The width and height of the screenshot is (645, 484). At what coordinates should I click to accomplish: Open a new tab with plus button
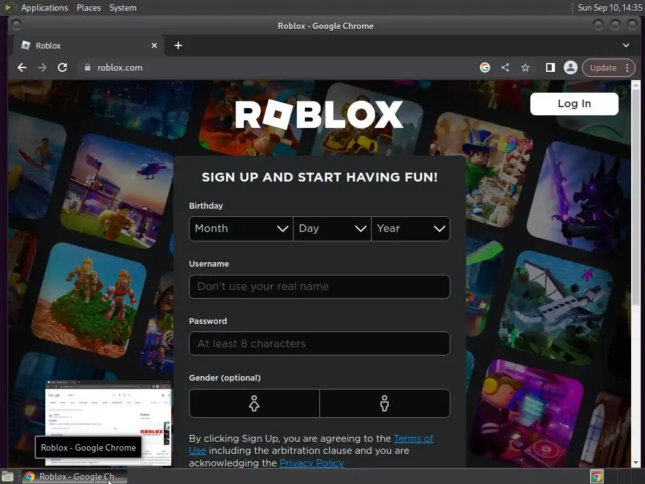point(178,45)
